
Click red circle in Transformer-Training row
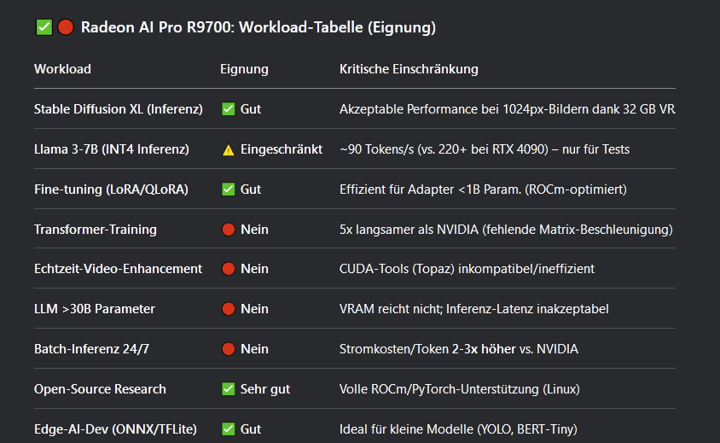229,230
